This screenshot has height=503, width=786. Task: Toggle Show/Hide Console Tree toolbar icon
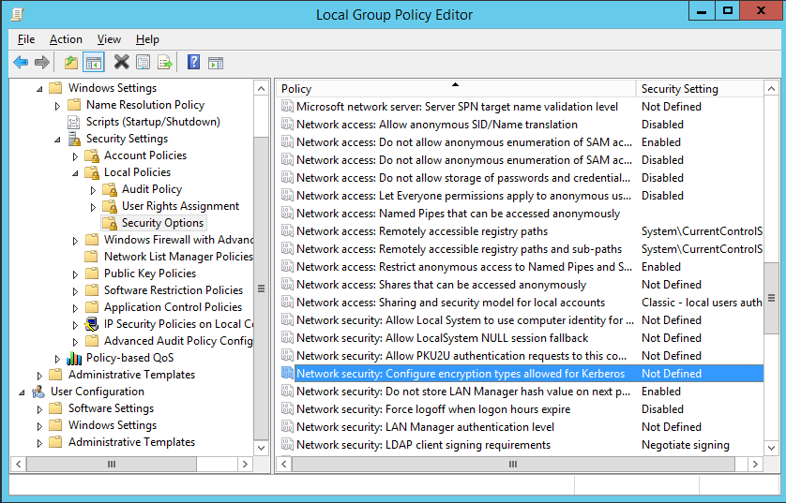pos(94,63)
